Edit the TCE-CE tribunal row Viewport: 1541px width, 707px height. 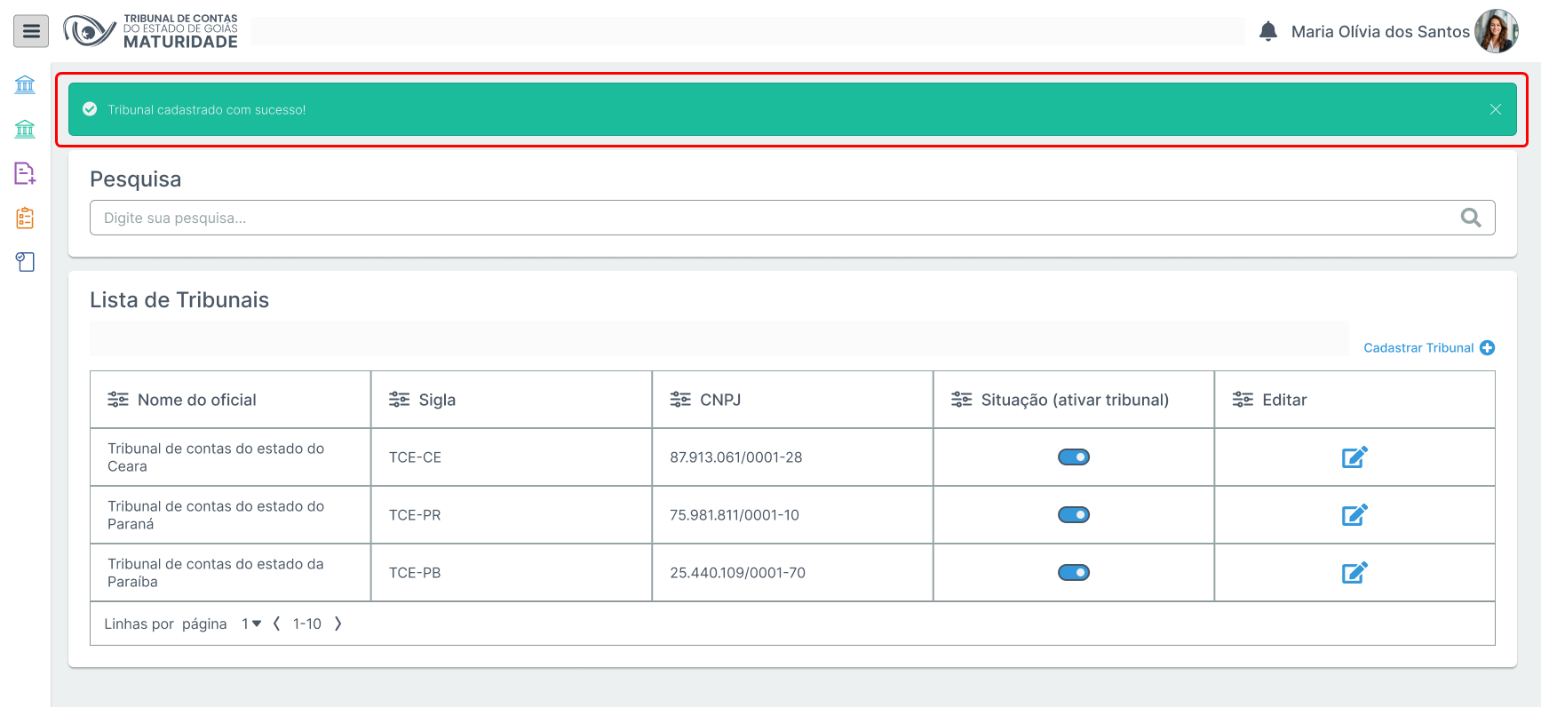[x=1354, y=457]
